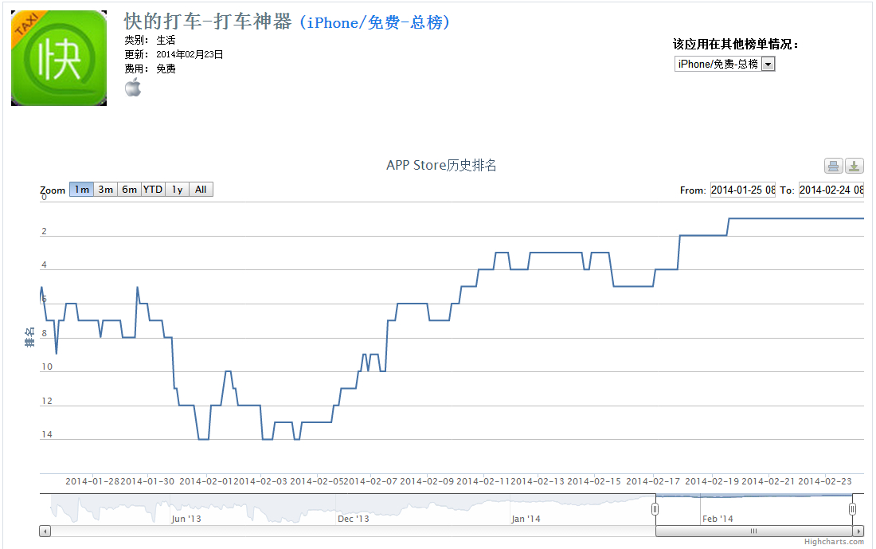Select the YTD zoom range
876x549 pixels.
pyautogui.click(x=153, y=190)
